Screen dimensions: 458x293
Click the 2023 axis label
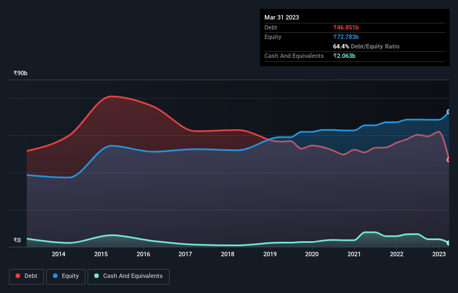[439, 254]
